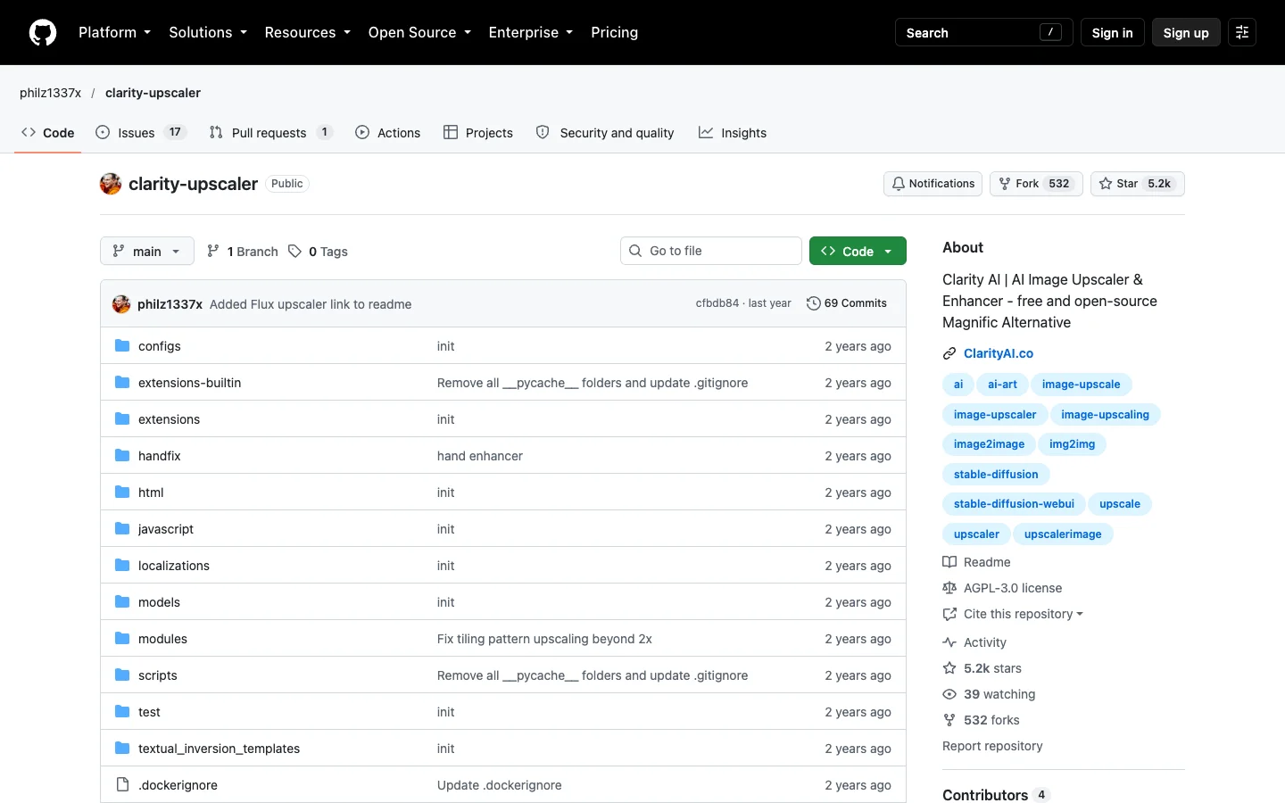Open the main branch selector dropdown
This screenshot has width=1285, height=803.
tap(147, 252)
